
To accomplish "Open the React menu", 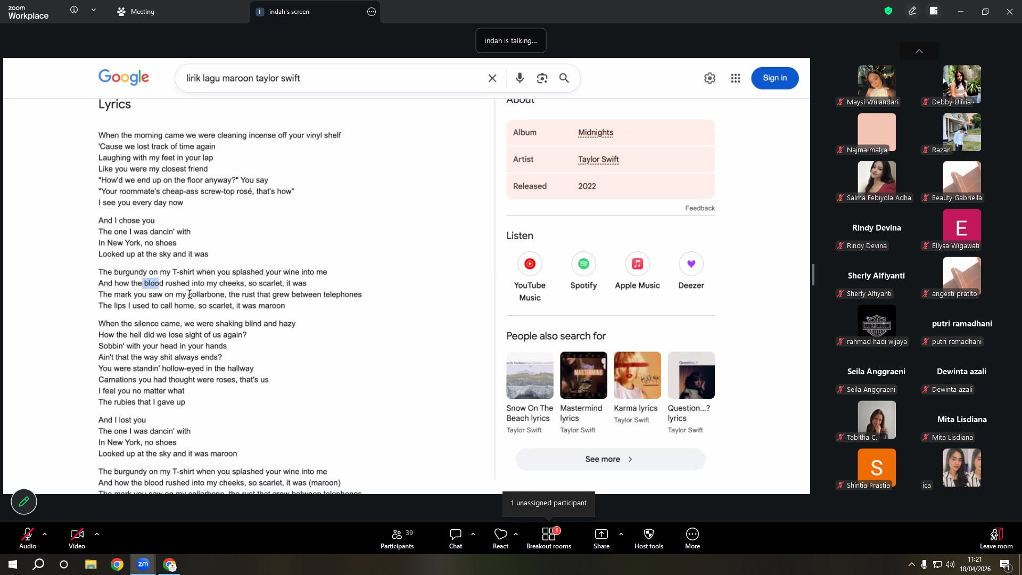I will (x=500, y=538).
